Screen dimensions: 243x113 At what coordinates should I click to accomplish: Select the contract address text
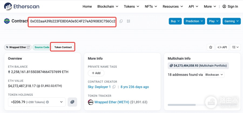tap(73, 21)
